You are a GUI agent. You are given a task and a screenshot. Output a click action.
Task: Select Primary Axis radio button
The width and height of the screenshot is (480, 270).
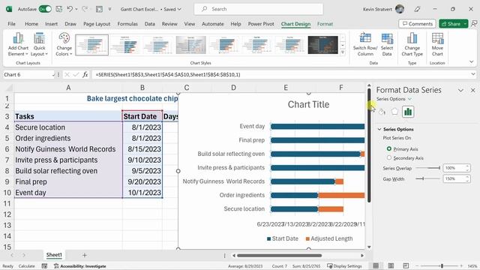[389, 148]
